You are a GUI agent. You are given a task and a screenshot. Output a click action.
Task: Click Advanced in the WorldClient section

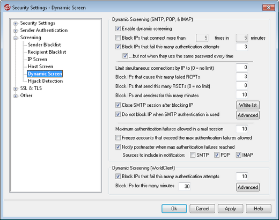248,187
